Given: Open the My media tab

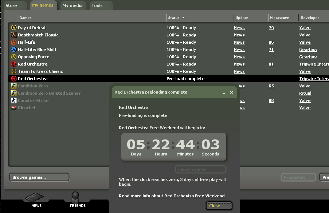Looking at the screenshot, I should pyautogui.click(x=73, y=5).
